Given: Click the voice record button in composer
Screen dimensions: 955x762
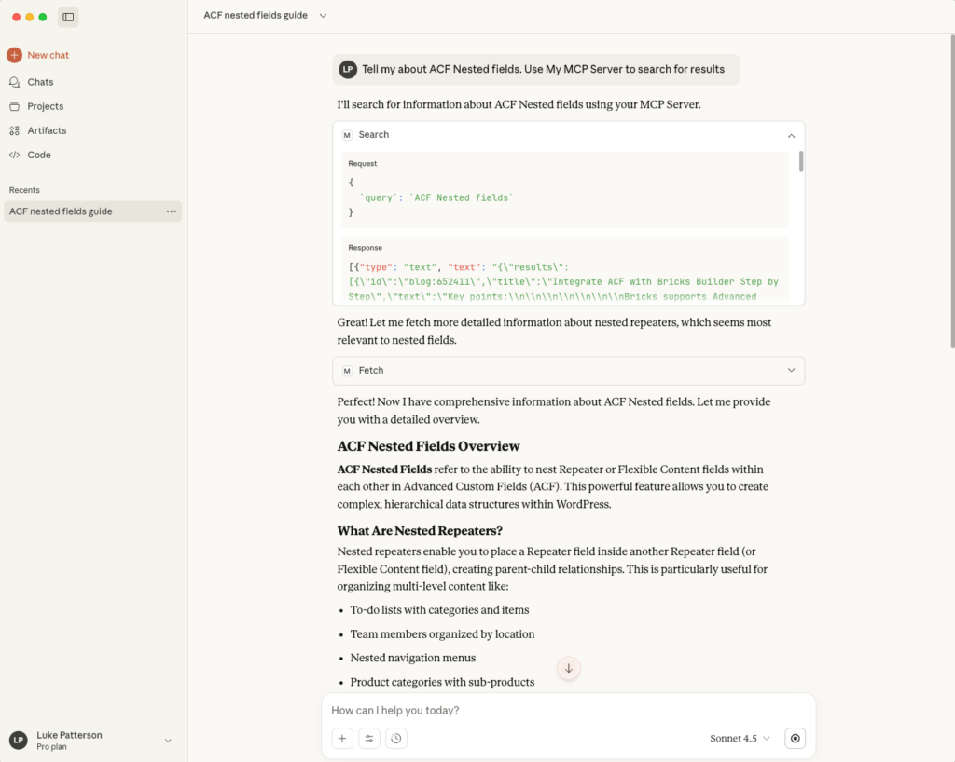Looking at the screenshot, I should pos(795,738).
